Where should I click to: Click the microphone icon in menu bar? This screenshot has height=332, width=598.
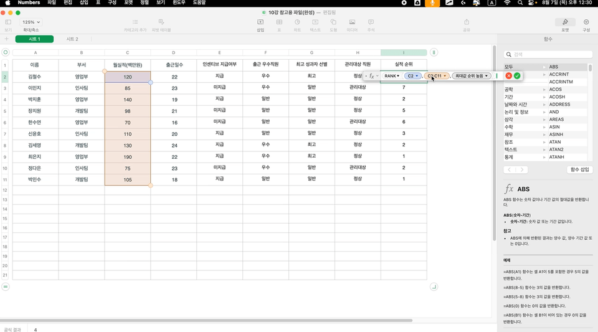(x=432, y=3)
